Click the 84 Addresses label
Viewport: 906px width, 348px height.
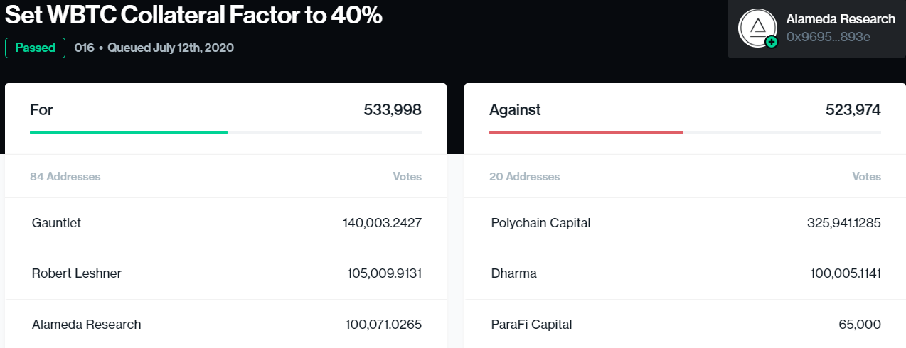tap(65, 176)
